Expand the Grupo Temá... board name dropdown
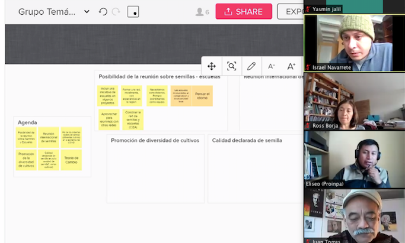 (87, 12)
